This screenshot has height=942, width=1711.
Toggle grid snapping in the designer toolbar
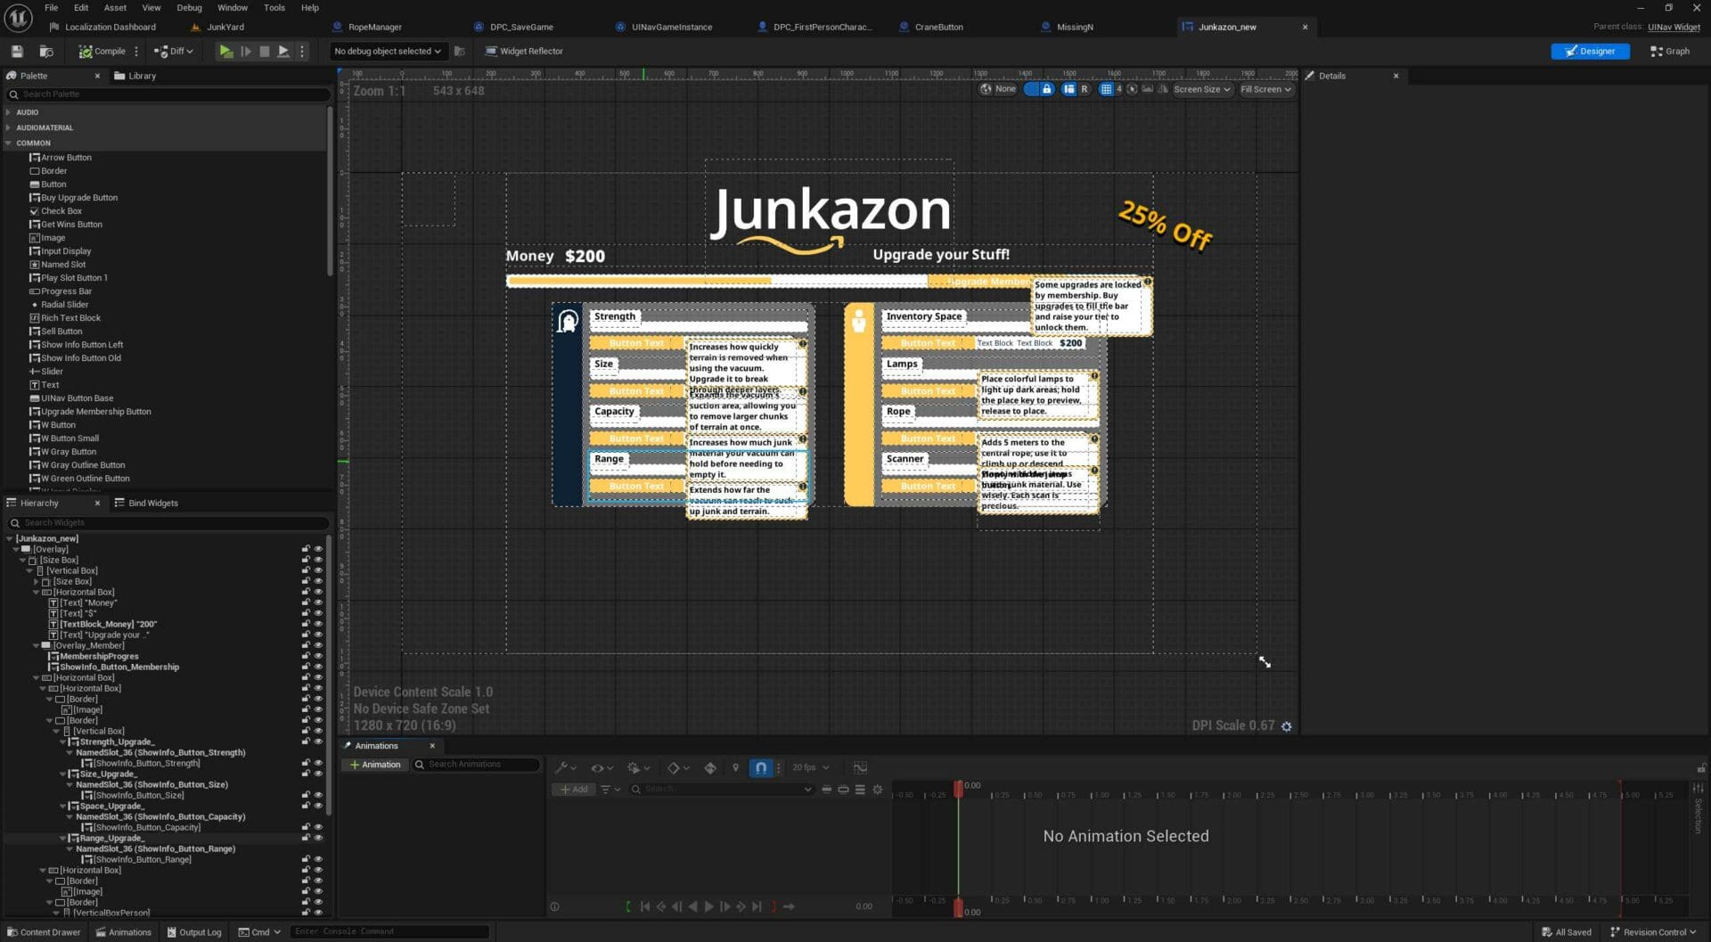click(1106, 89)
